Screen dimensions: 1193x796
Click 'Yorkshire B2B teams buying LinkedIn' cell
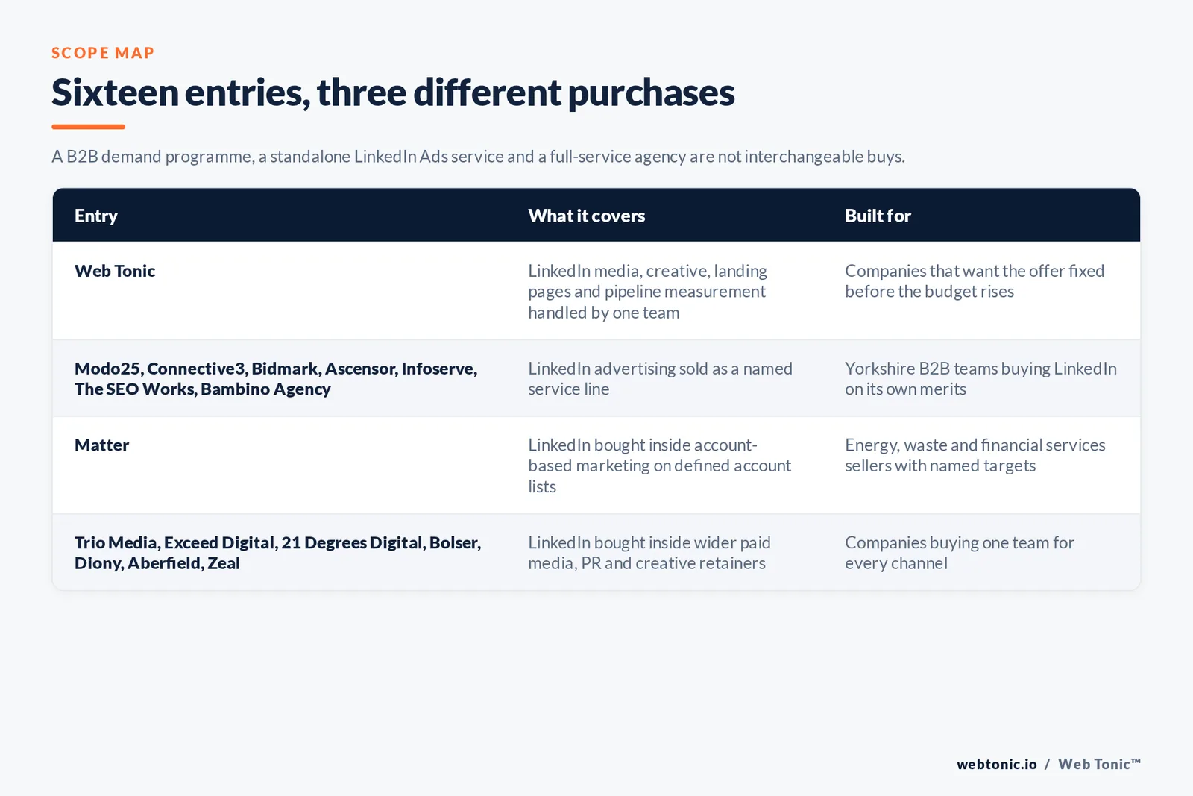click(980, 378)
